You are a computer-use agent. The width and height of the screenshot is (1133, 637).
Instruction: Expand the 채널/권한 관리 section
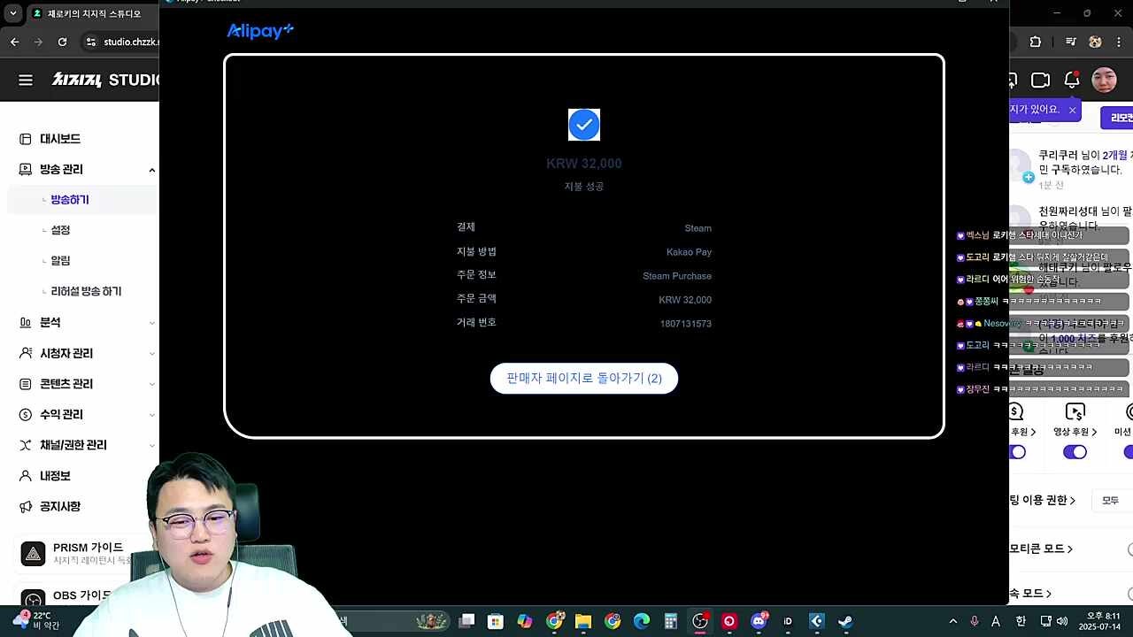151,445
